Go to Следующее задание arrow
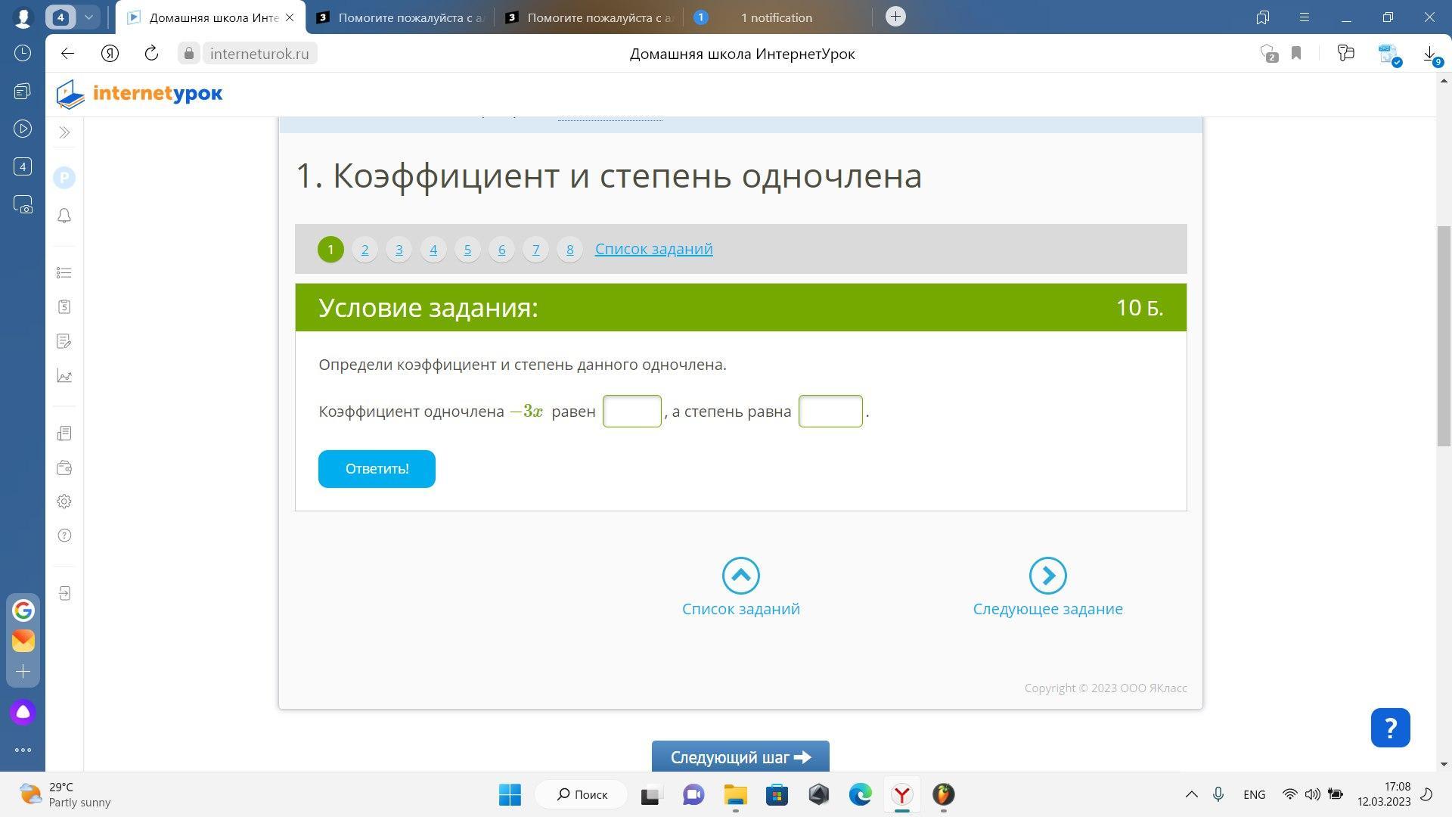The image size is (1452, 817). coord(1047,576)
